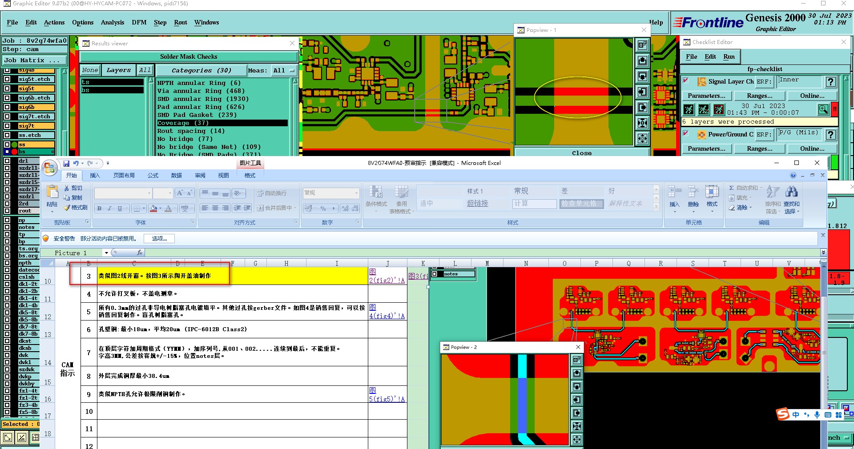Toggle the Power/Ground Check checkbox
The image size is (854, 449).
pos(686,133)
